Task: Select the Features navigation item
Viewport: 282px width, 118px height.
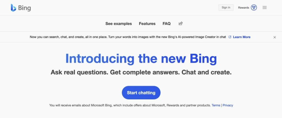Action: pyautogui.click(x=147, y=24)
